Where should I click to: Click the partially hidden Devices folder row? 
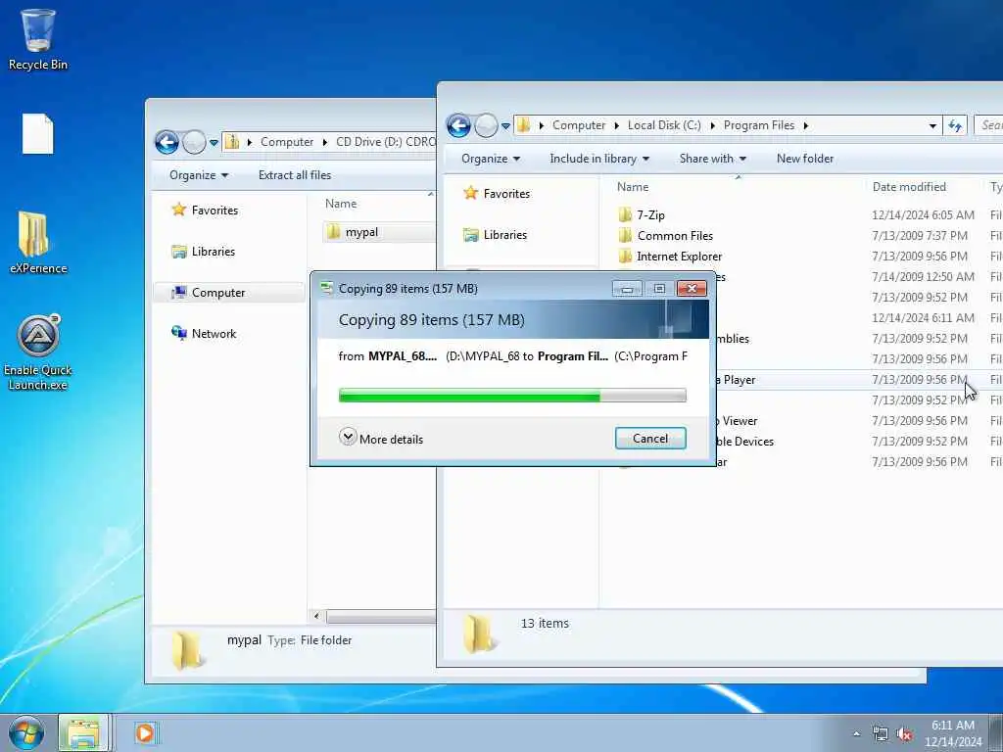click(x=745, y=442)
